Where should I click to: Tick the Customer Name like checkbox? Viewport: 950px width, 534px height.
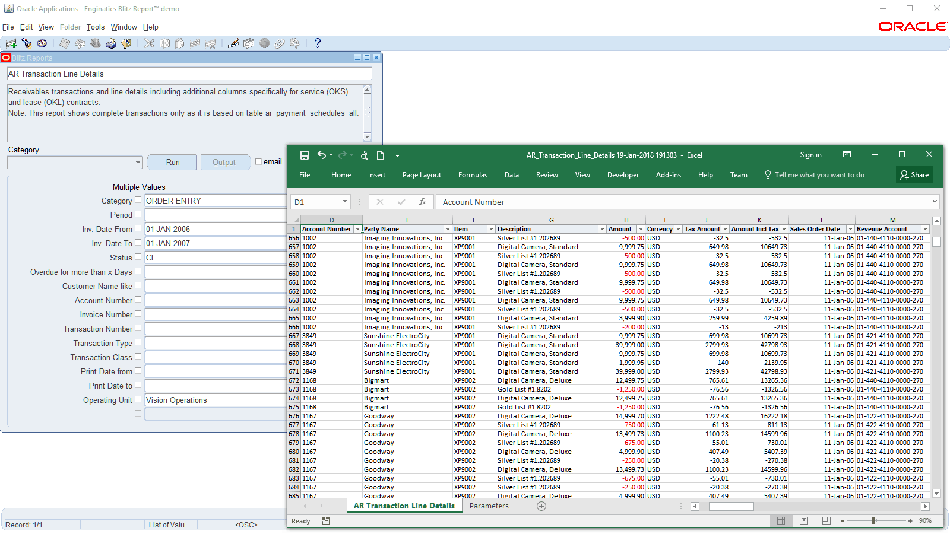click(138, 285)
